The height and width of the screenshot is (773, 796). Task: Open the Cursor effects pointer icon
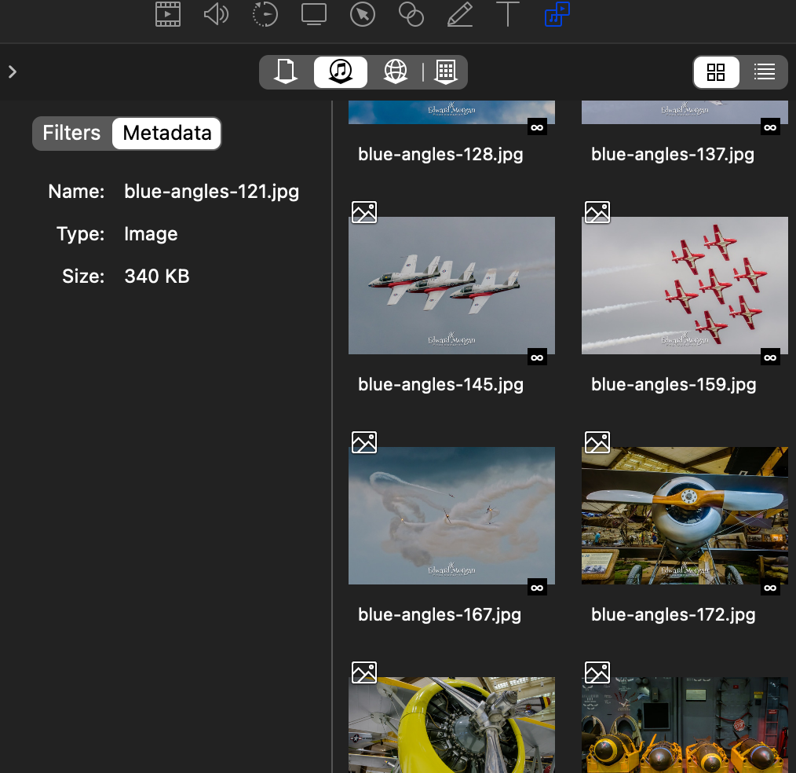(363, 13)
